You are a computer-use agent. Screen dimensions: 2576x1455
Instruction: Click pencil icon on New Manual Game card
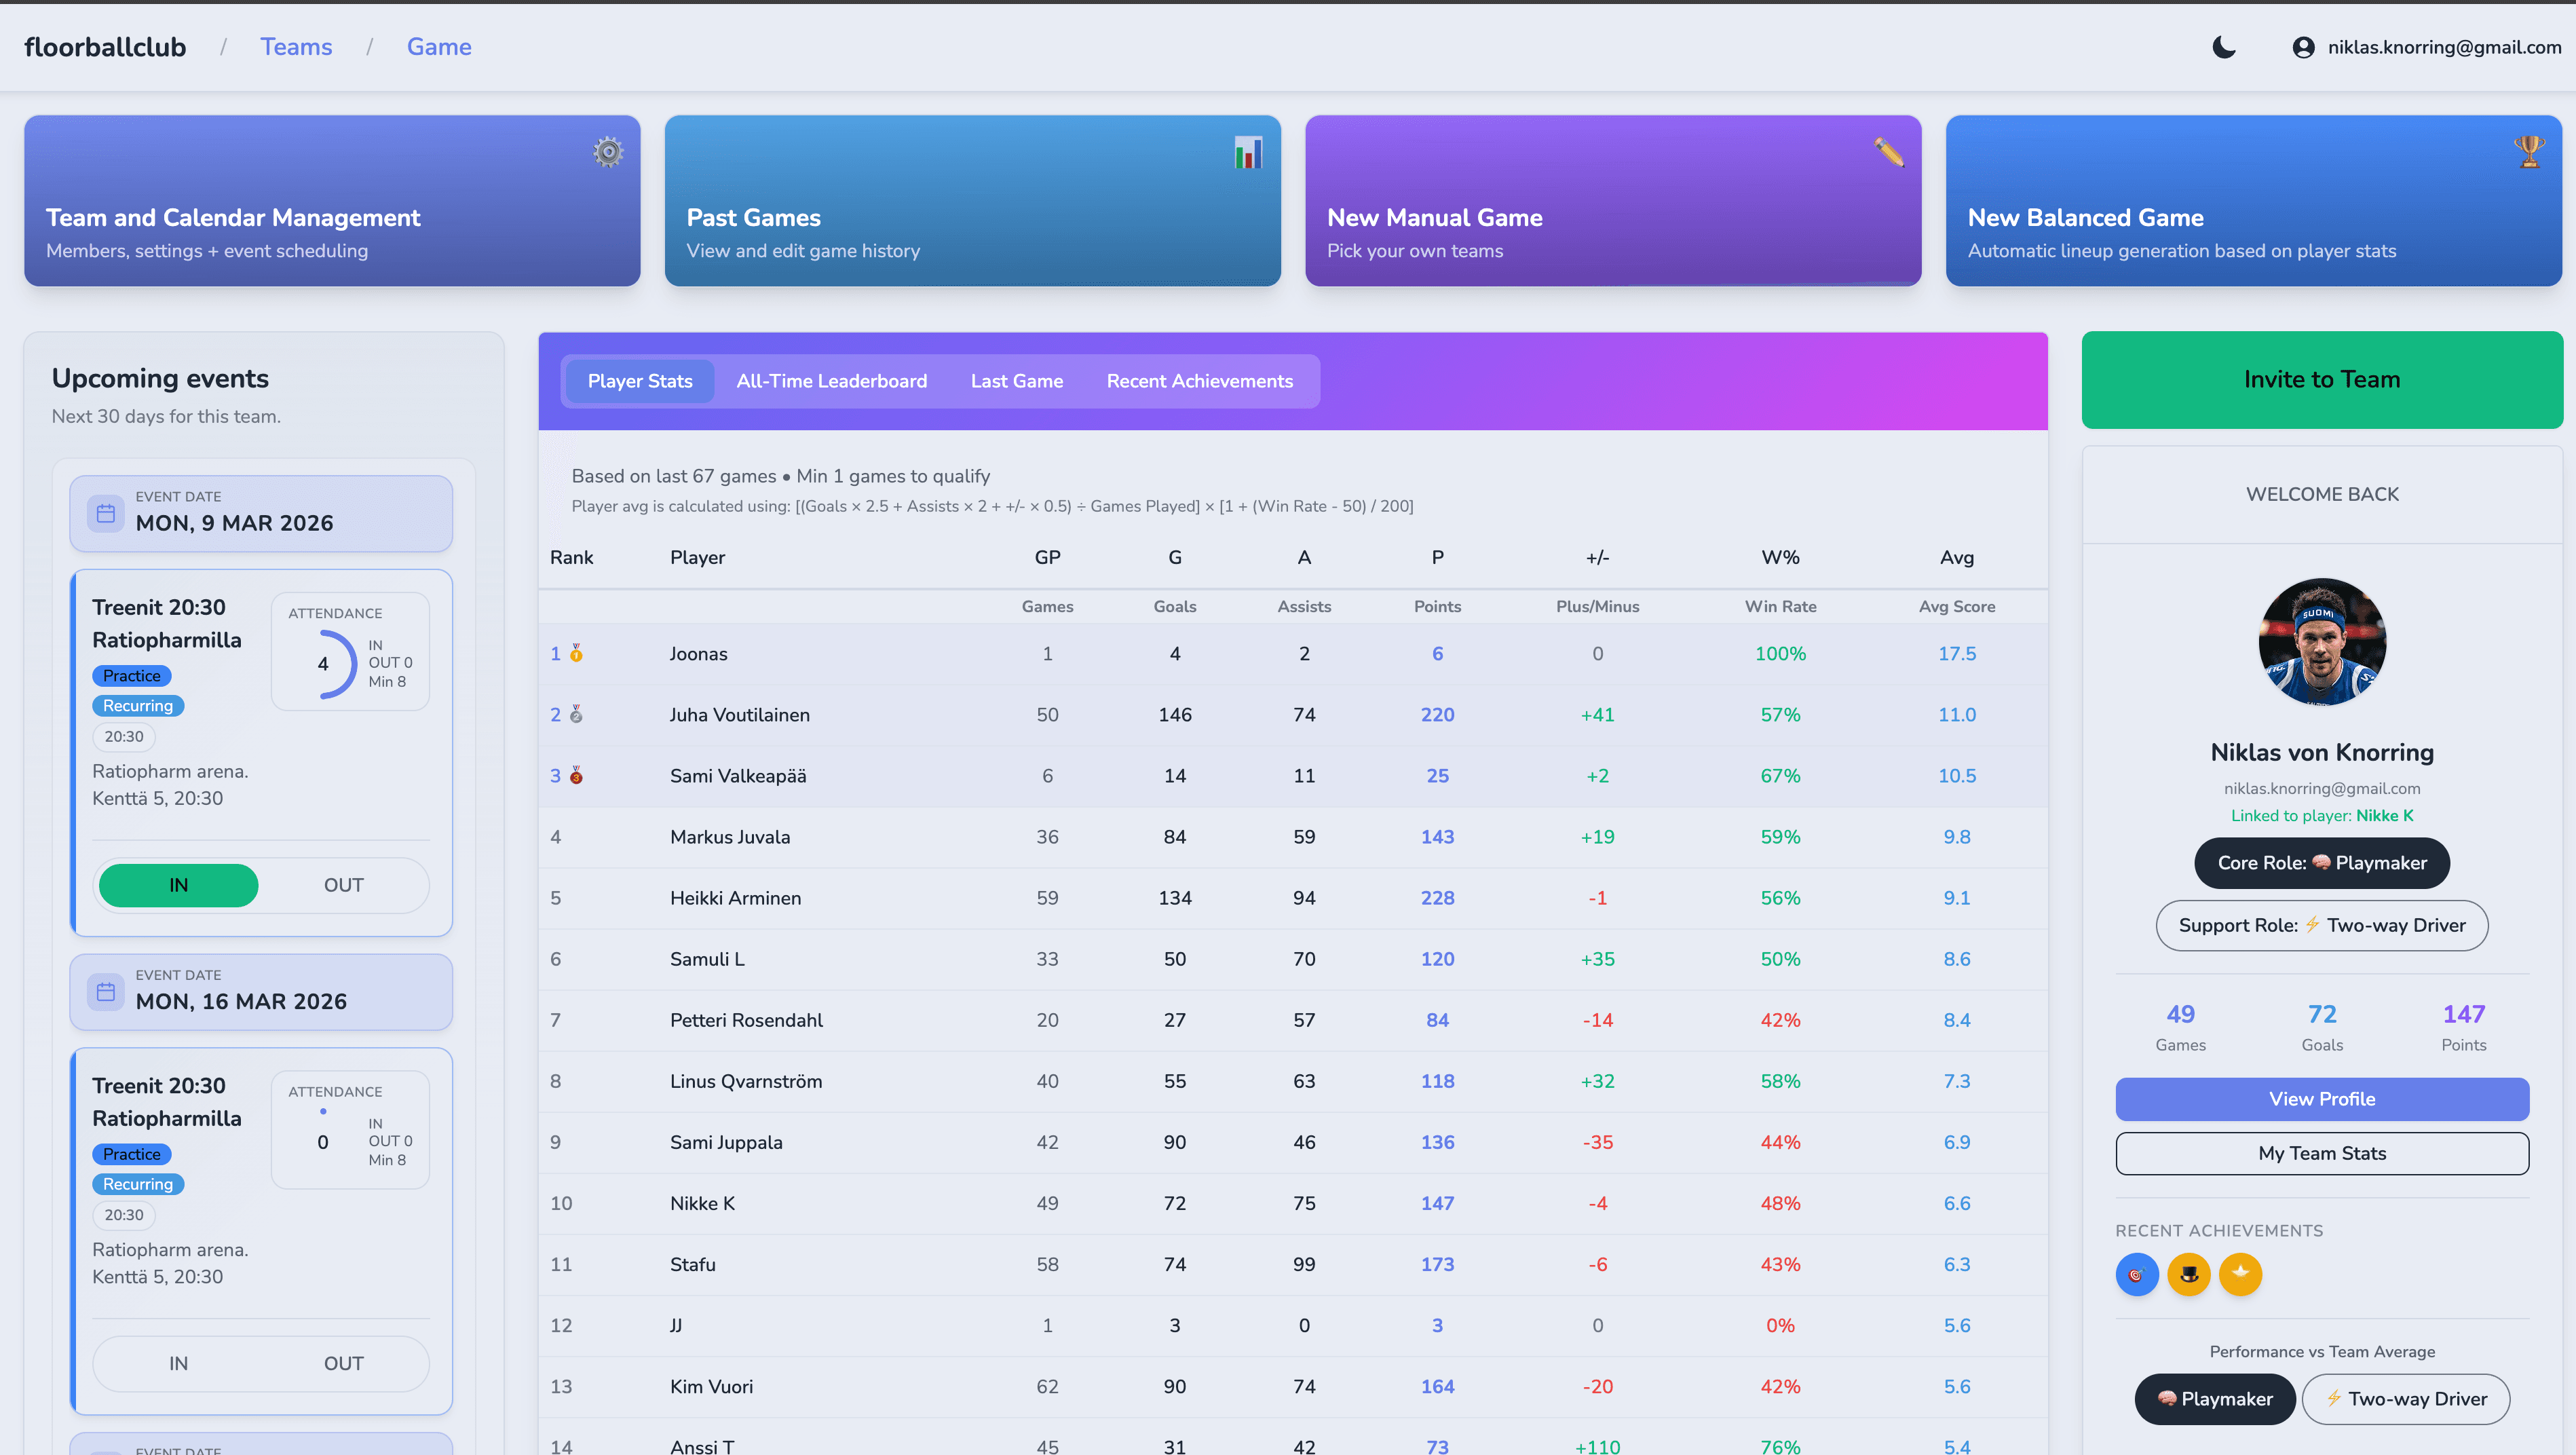pos(1888,152)
